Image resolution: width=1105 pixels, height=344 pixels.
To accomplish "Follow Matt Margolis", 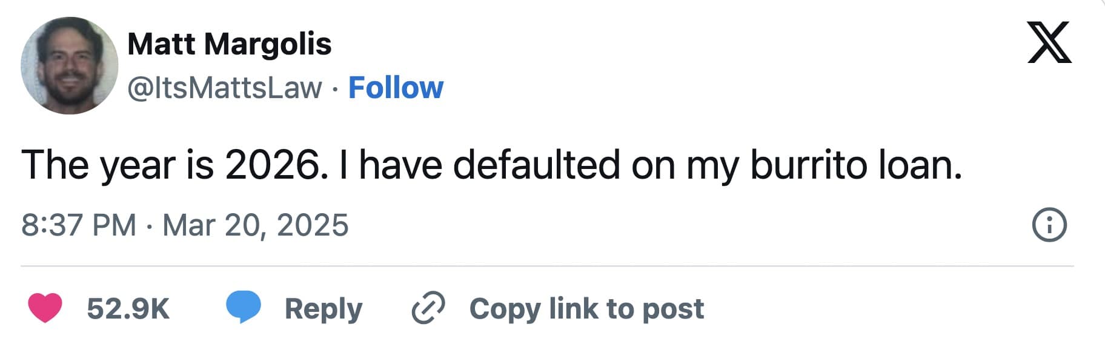I will pyautogui.click(x=396, y=88).
